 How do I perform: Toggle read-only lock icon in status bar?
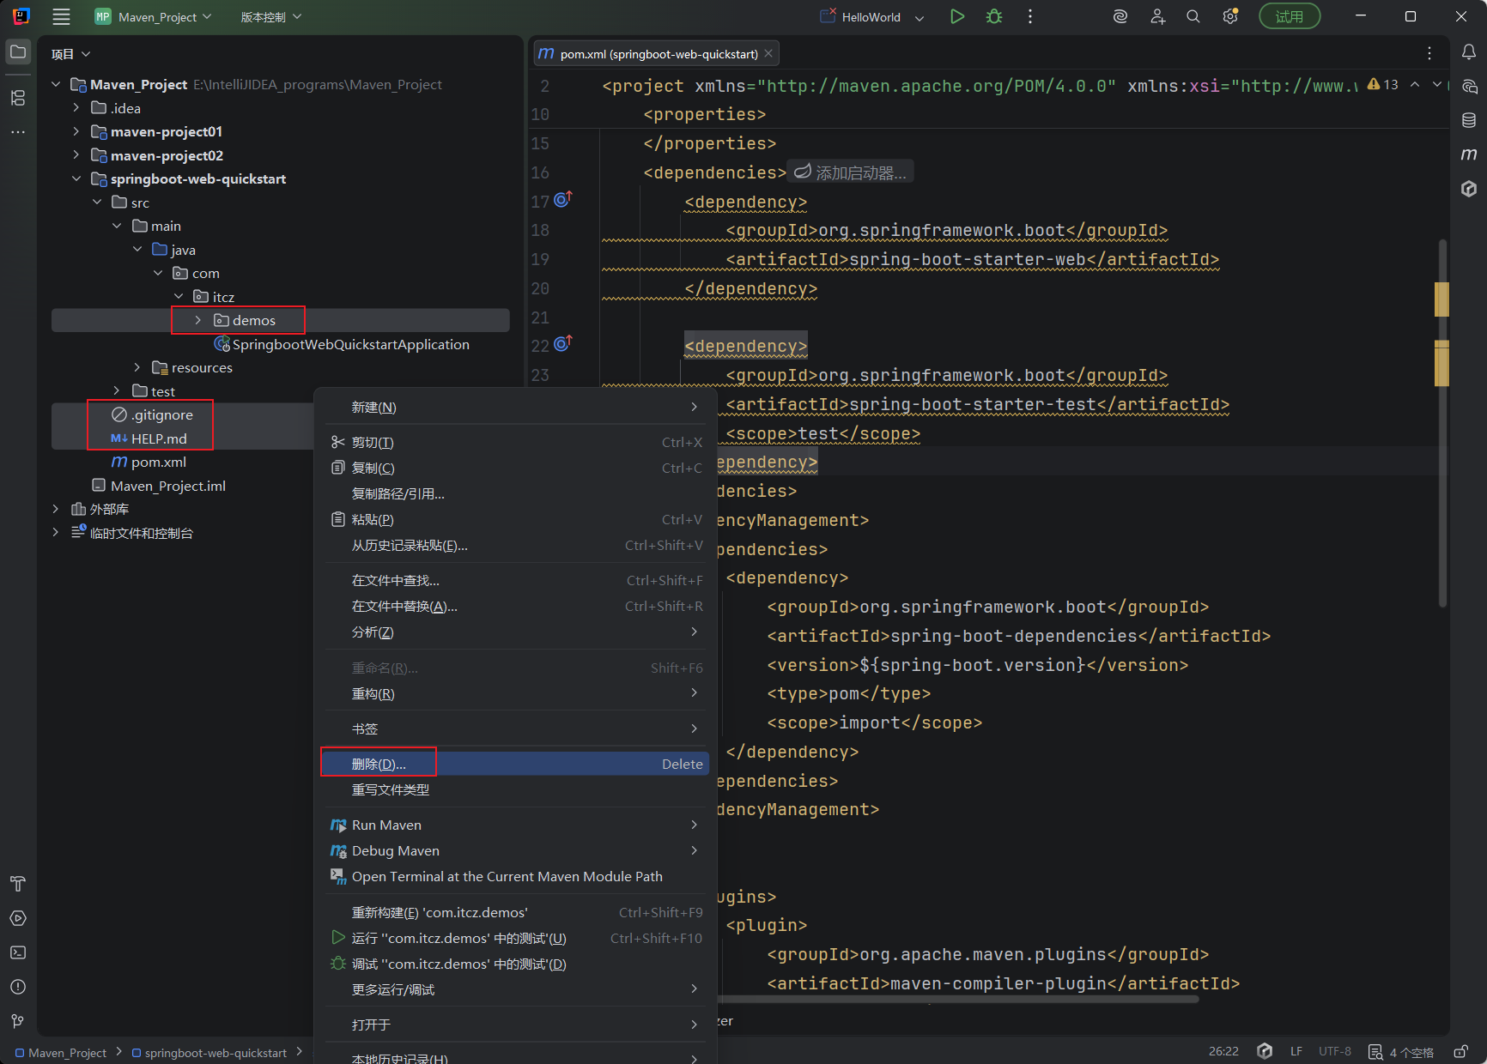point(1460,1052)
